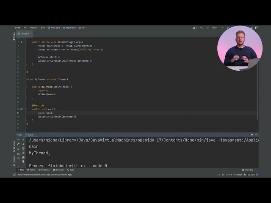Click the Stop square icon in Run panel

[18, 149]
